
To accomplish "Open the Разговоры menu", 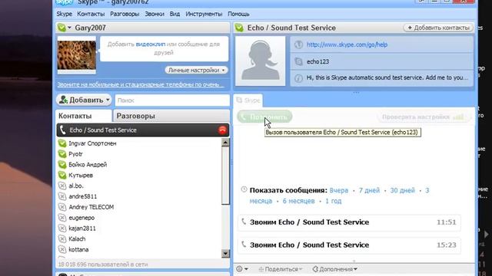I will 125,14.
